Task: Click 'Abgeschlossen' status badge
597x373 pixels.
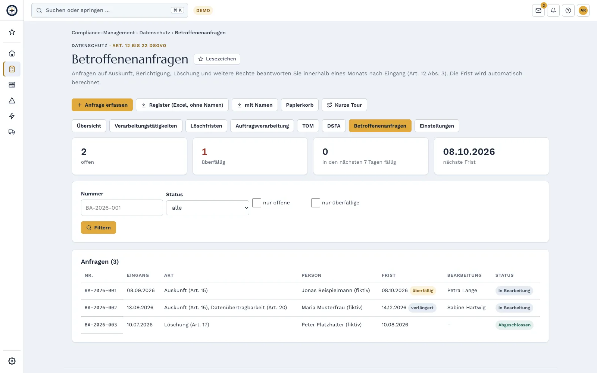Action: coord(515,325)
